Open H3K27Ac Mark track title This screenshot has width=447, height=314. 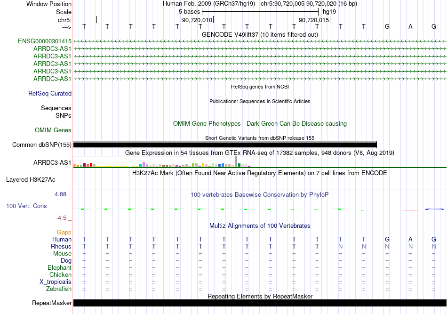click(x=260, y=173)
